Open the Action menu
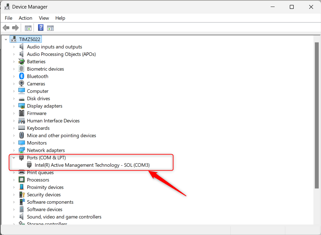 pos(25,18)
